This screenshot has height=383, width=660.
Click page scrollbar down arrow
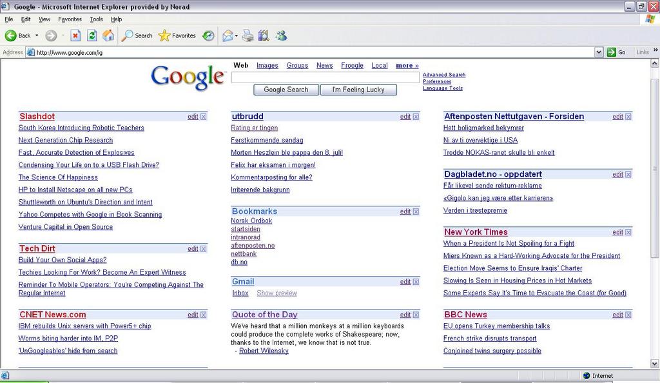tap(655, 364)
